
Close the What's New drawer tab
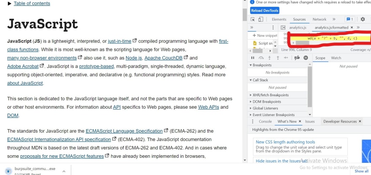300,122
